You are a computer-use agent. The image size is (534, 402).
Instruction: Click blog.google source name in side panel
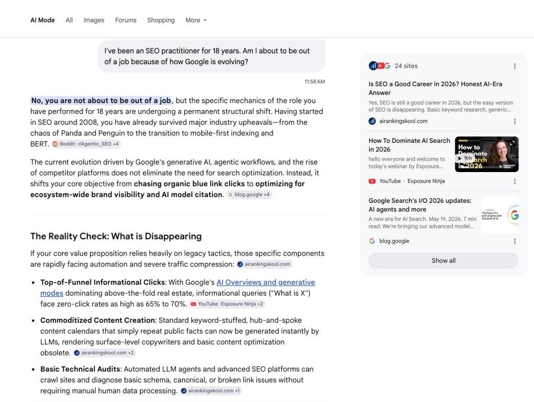tap(394, 241)
